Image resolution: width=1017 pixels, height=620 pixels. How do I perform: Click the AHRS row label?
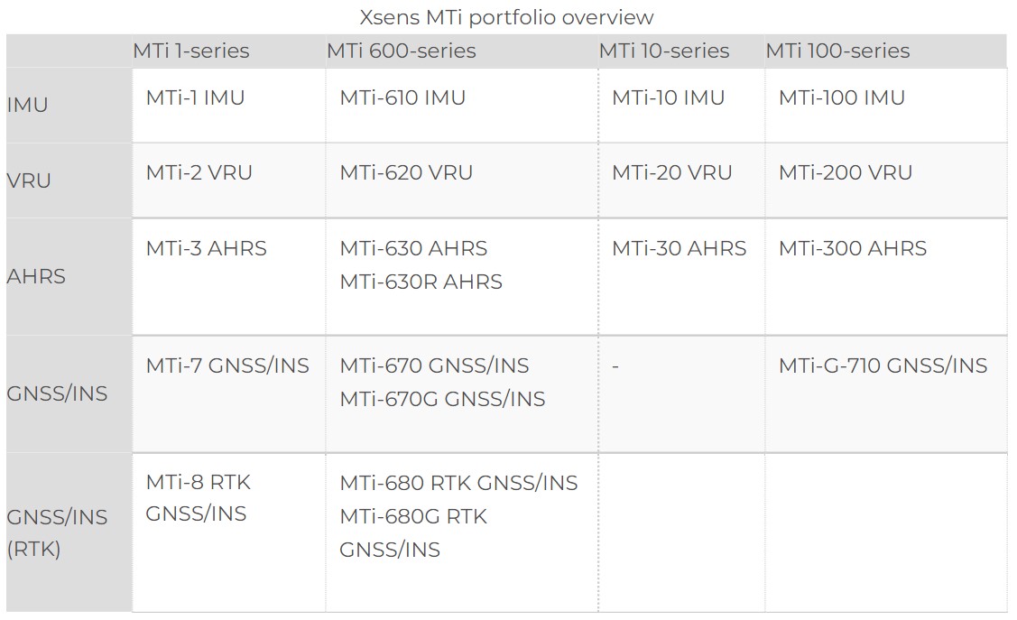(36, 276)
